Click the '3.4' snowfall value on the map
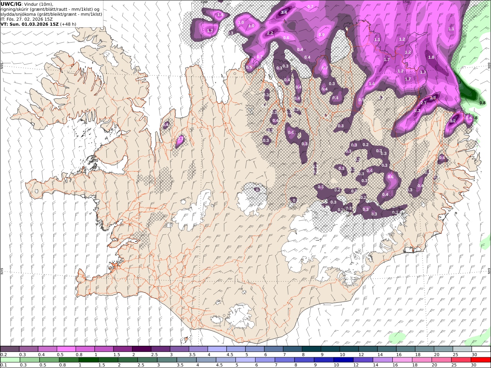The height and width of the screenshot is (368, 491). (x=284, y=12)
